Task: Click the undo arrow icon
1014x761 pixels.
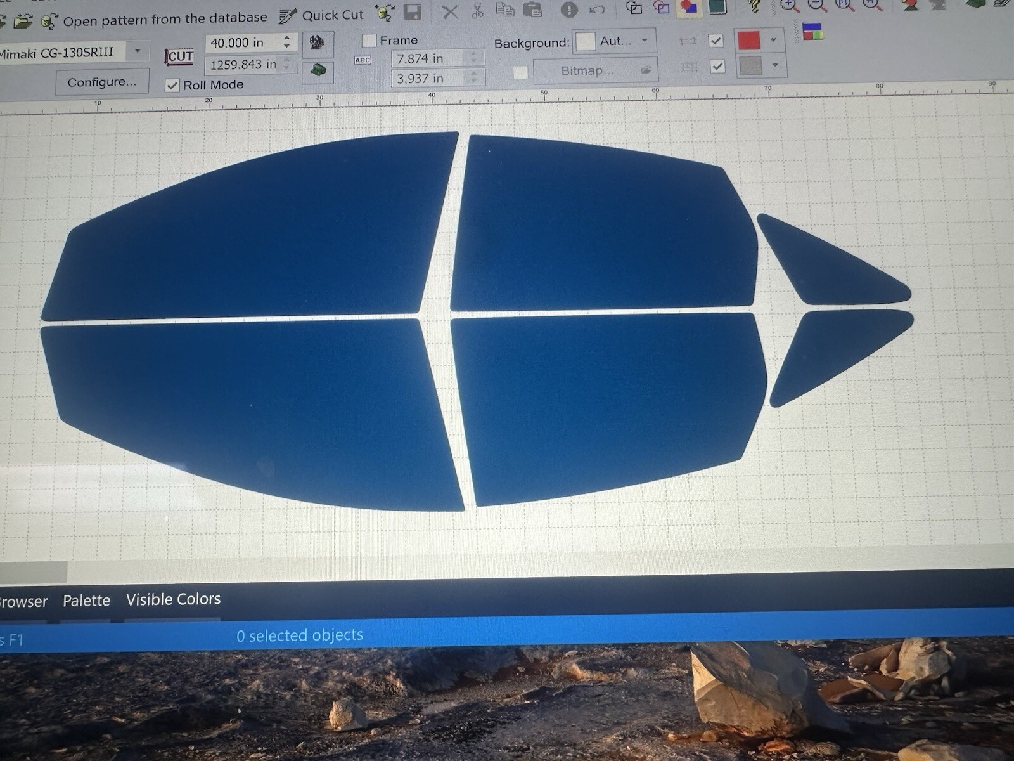Action: pos(596,9)
